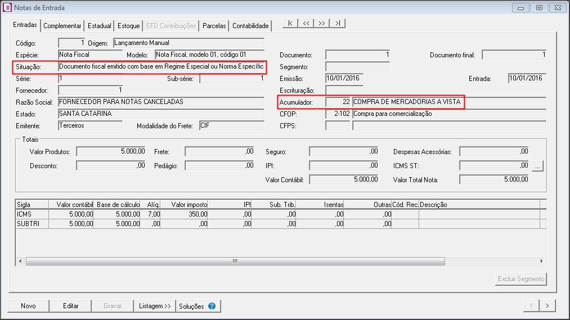Go to next page arrow at bottom right
The image size is (570, 320).
click(547, 305)
